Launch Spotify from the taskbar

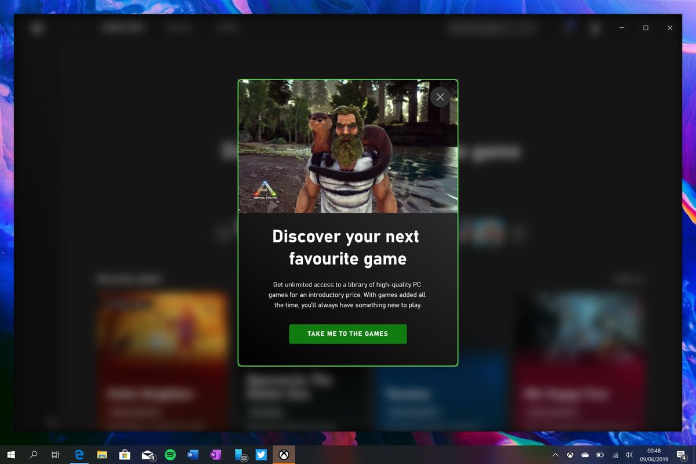tap(171, 455)
